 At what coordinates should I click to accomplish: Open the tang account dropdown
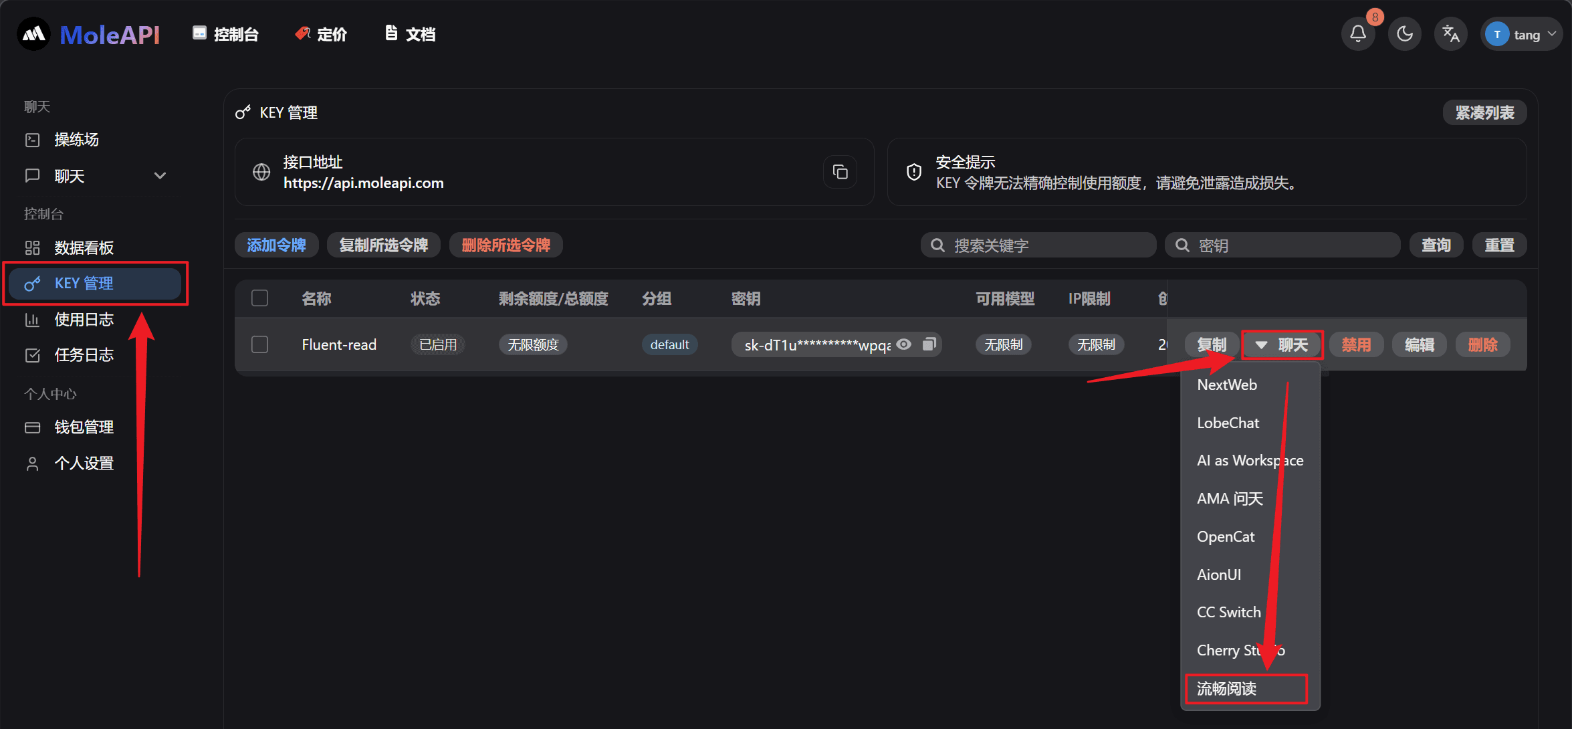(x=1522, y=33)
